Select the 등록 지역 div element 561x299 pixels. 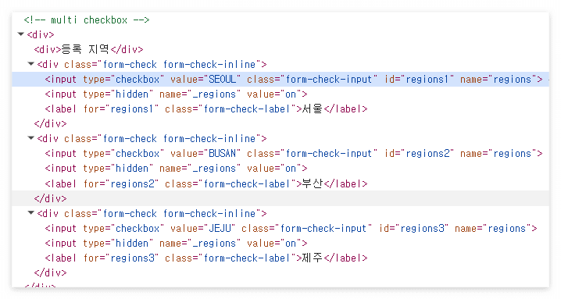point(88,49)
